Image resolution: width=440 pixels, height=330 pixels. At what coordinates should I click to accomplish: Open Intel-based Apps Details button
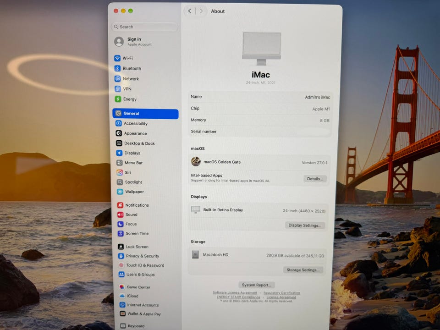[x=315, y=179]
